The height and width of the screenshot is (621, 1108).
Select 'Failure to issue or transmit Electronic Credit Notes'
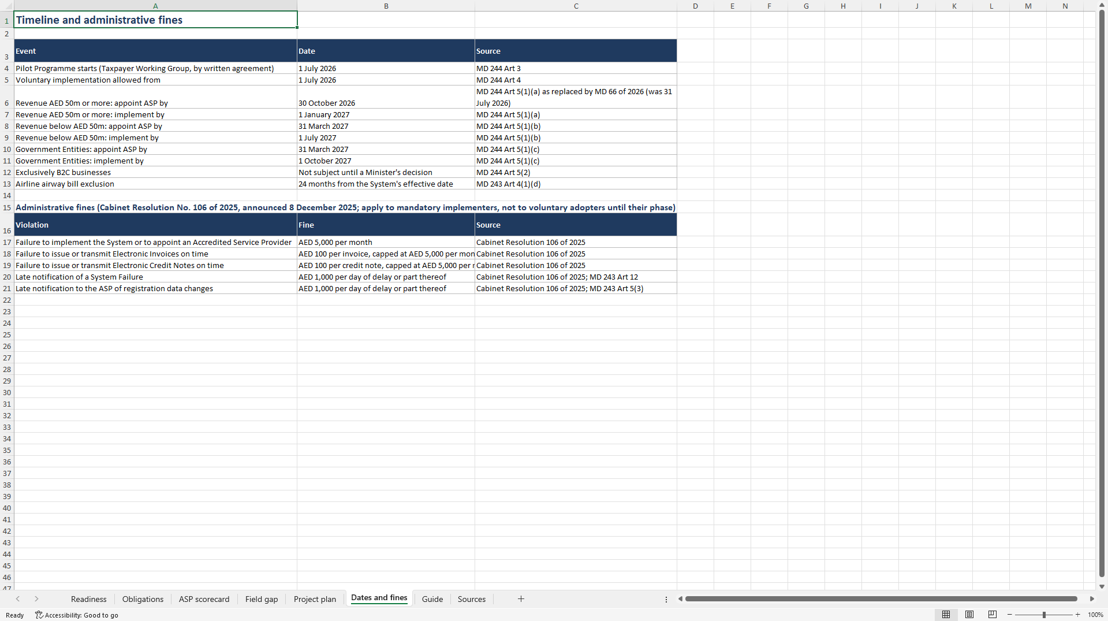point(155,265)
